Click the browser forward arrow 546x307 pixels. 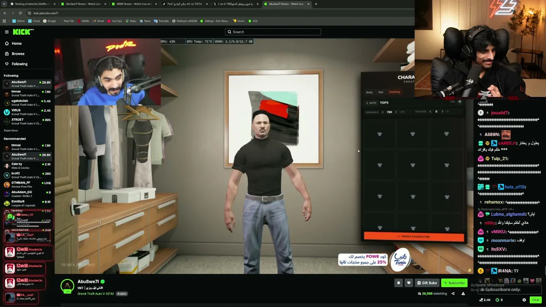point(12,13)
